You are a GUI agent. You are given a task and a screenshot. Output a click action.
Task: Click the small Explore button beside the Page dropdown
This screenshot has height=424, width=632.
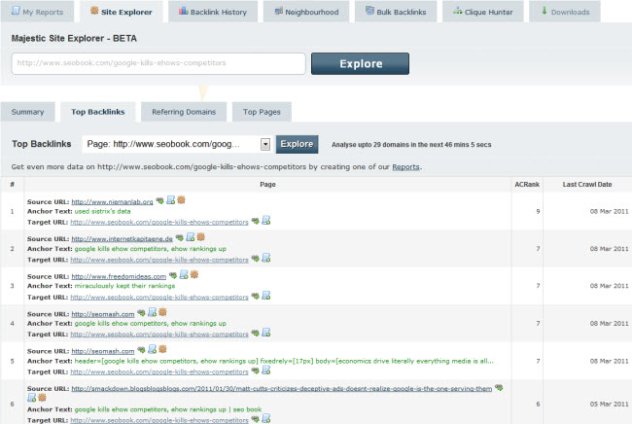[x=298, y=144]
